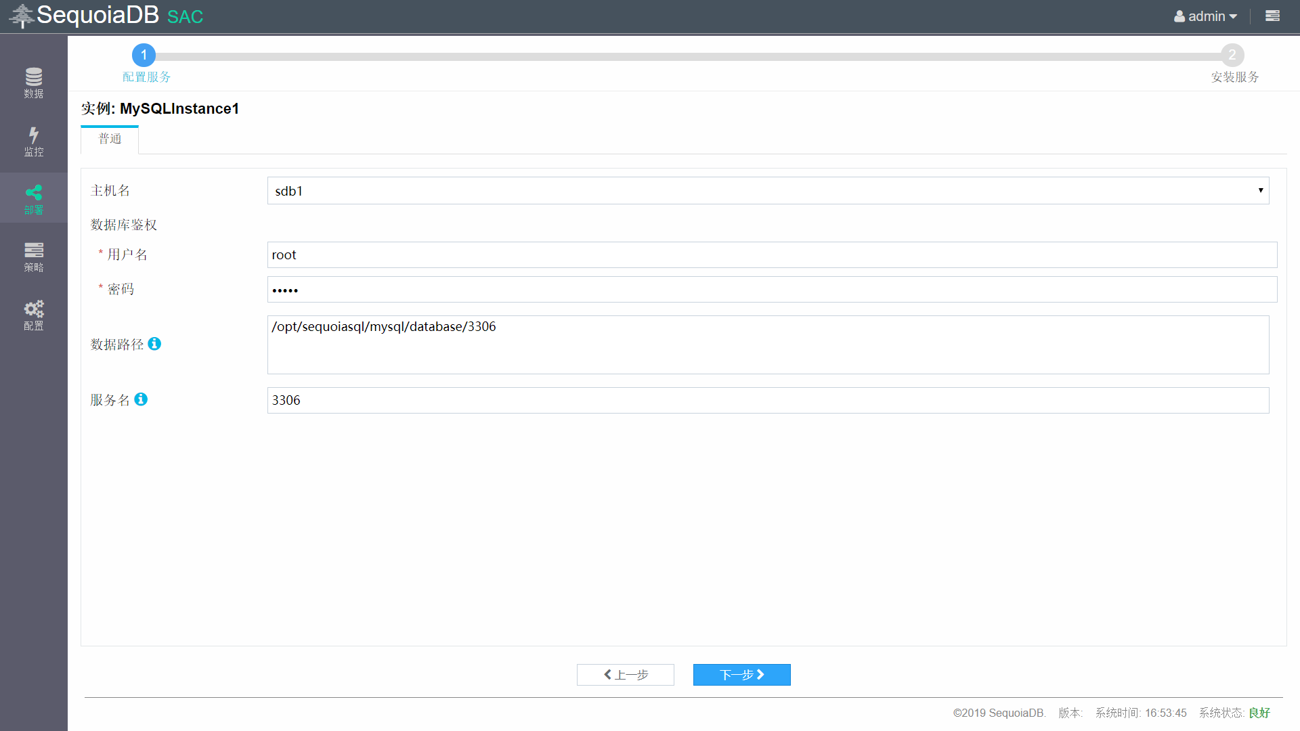Open the 配置 settings section

34,315
